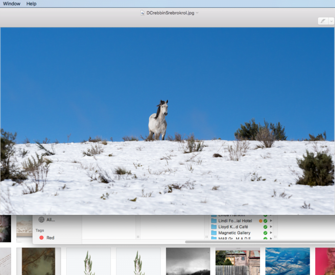Expand the Lindi hotel folder arrow
This screenshot has height=275, width=335.
[271, 221]
